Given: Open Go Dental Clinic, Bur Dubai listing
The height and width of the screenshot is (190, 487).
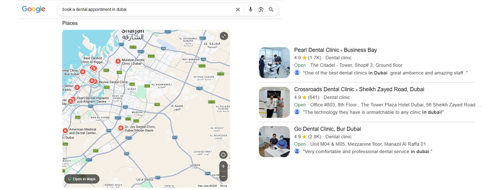Looking at the screenshot, I should (328, 129).
